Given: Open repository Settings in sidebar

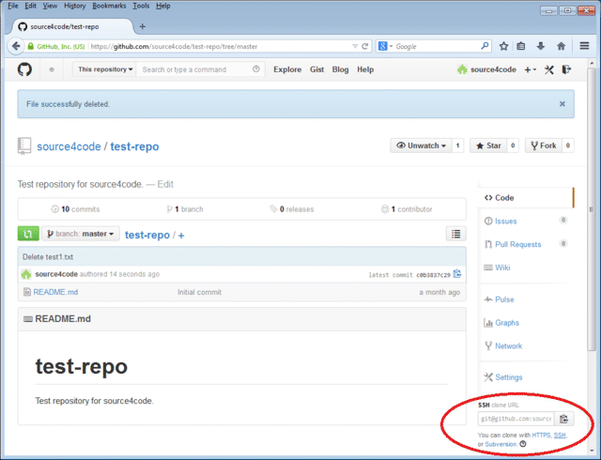Looking at the screenshot, I should (508, 377).
